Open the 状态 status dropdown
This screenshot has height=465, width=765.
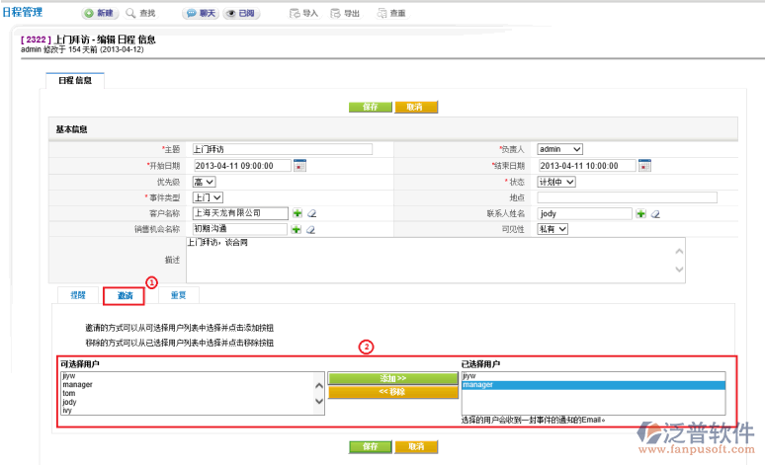(x=556, y=182)
